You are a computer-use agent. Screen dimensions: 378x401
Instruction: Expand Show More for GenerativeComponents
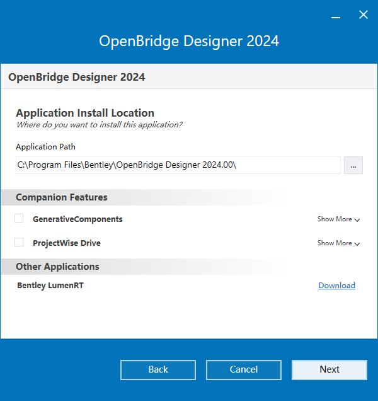[x=338, y=219]
